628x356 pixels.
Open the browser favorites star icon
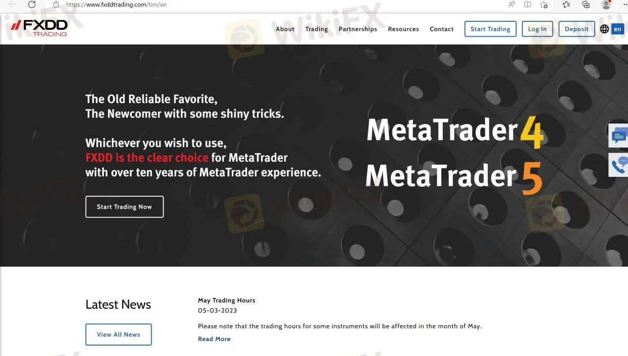tap(565, 4)
